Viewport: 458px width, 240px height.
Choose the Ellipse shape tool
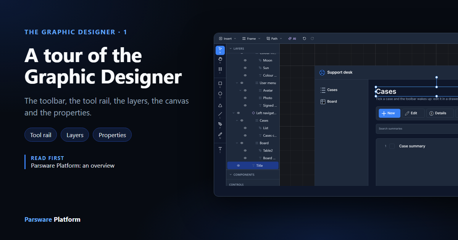[x=220, y=94]
